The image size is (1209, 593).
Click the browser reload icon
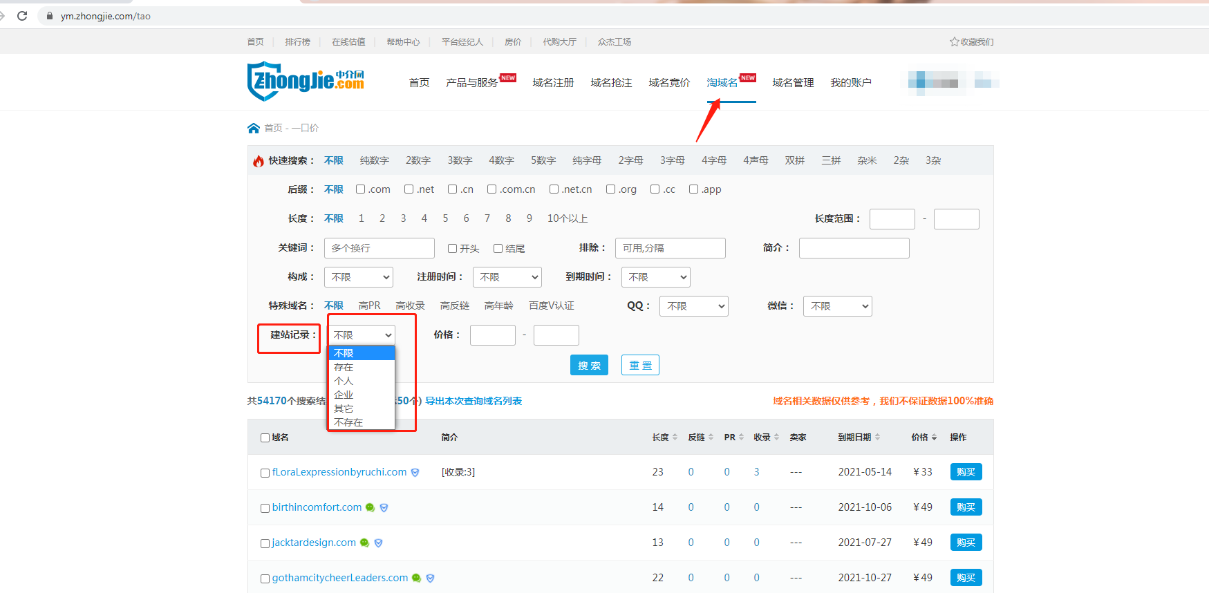[x=22, y=16]
